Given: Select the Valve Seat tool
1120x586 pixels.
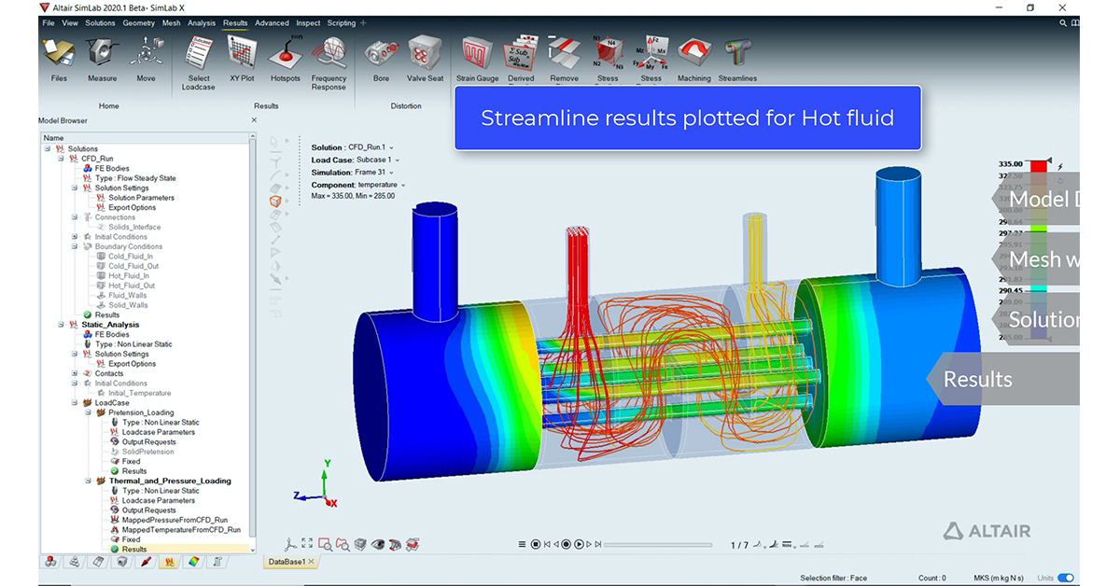Looking at the screenshot, I should pyautogui.click(x=425, y=60).
